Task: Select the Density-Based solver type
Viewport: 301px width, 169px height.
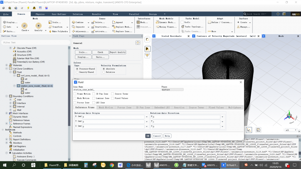Action: (x=77, y=72)
